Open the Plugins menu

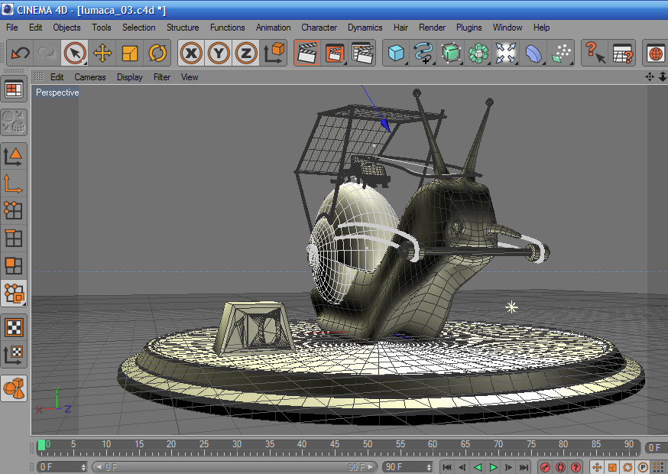tap(469, 28)
